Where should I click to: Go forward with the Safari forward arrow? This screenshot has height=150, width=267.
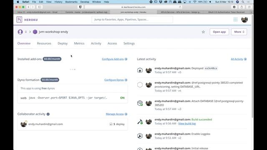[x=33, y=7]
